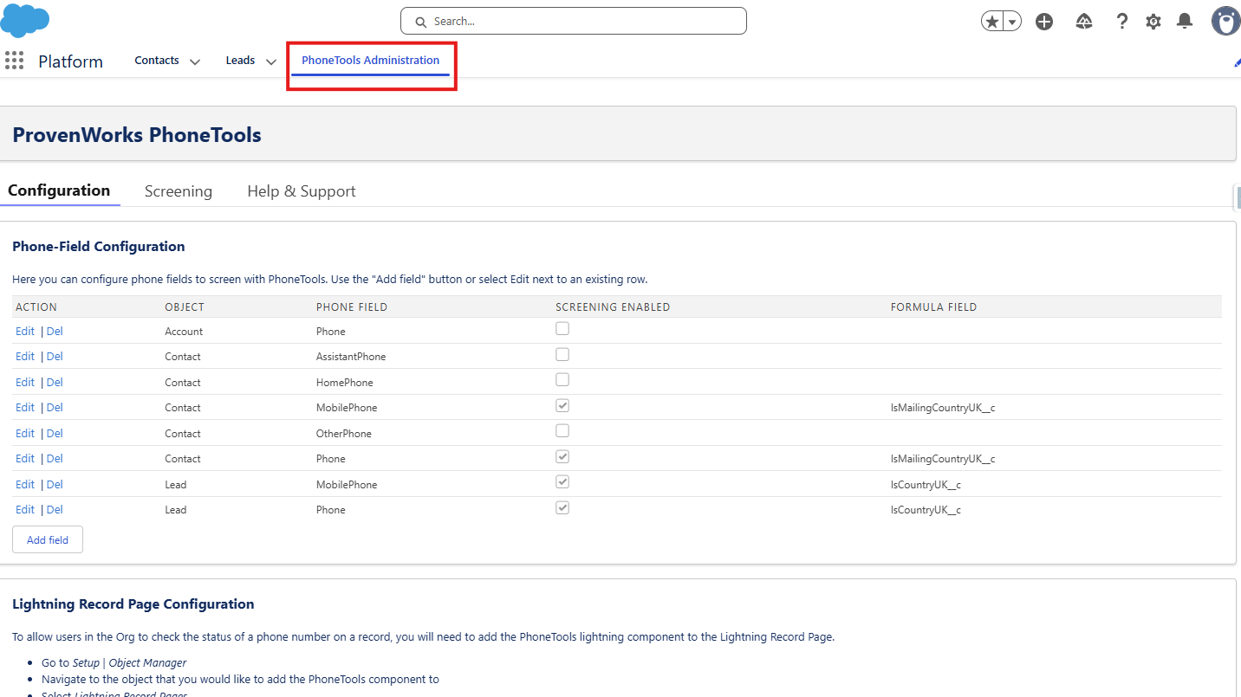The width and height of the screenshot is (1241, 697).
Task: Expand the Contacts tab dropdown chevron
Action: 195,61
